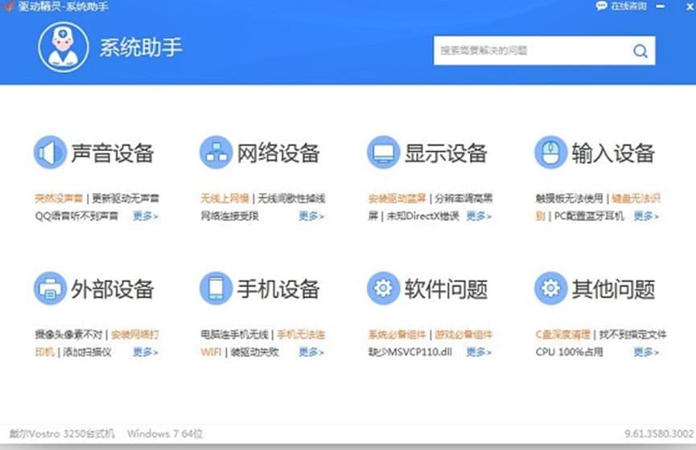Click the 装驱动失败 link
The image size is (696, 450).
tap(255, 352)
